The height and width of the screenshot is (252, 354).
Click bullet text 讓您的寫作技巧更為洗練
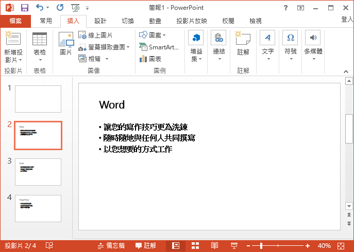pos(146,128)
